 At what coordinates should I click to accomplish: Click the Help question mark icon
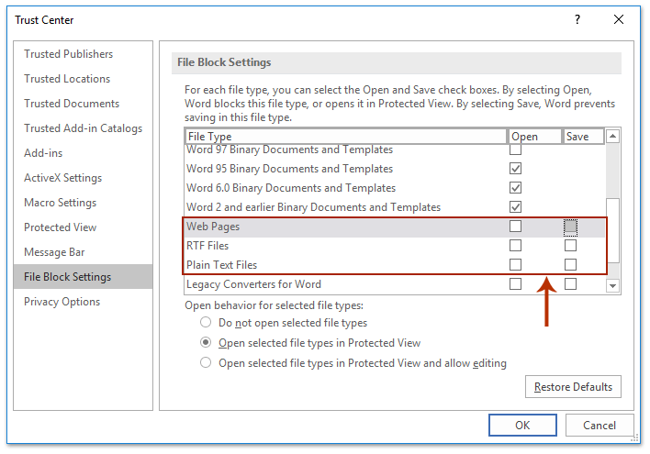[577, 19]
